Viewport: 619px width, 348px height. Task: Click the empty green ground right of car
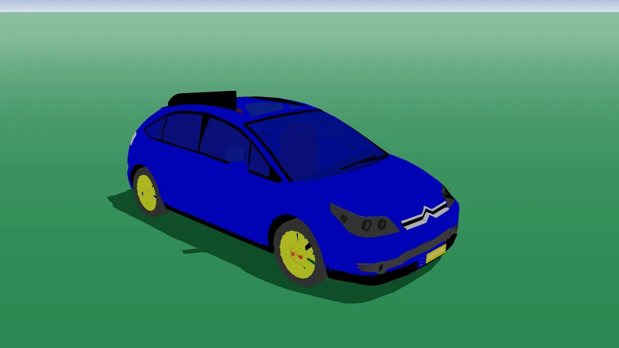537,204
